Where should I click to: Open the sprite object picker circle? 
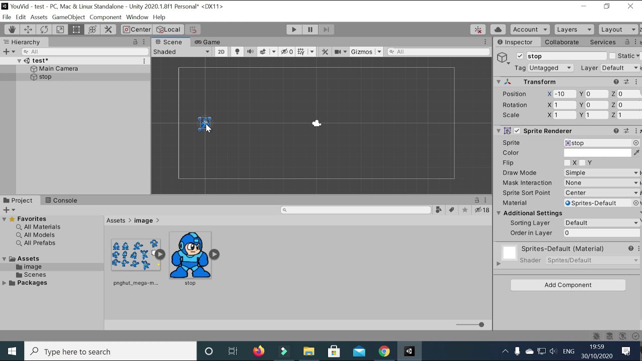[x=636, y=143]
